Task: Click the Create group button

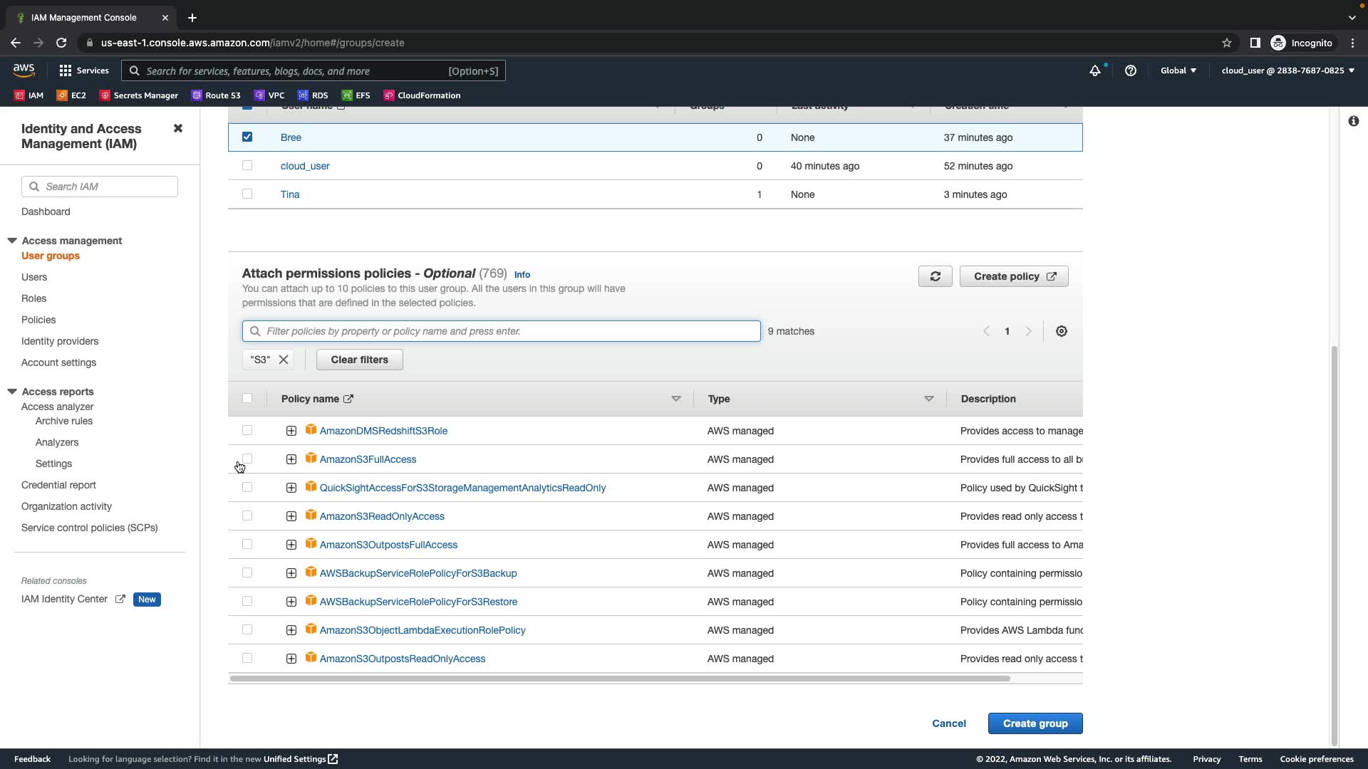Action: pos(1035,723)
